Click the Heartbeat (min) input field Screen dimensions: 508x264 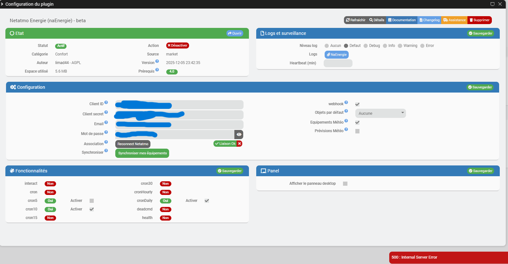click(x=338, y=63)
